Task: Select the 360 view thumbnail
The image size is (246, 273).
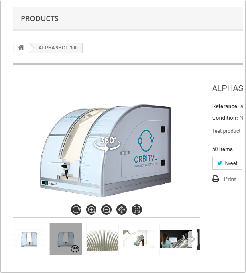Action: (x=66, y=239)
